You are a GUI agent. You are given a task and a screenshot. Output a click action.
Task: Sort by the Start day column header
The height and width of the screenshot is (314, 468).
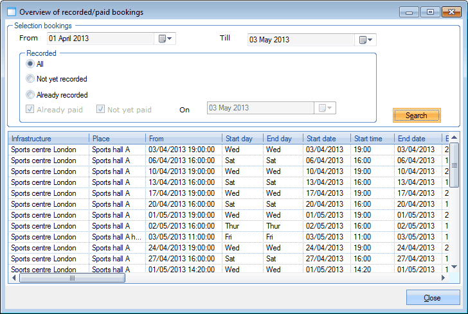(242, 139)
